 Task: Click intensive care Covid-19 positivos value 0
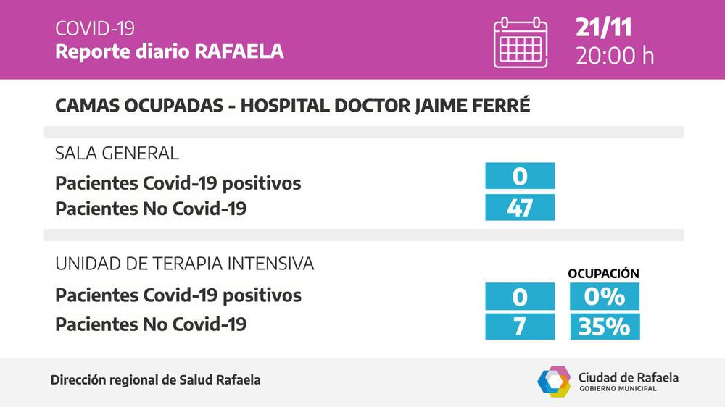click(x=520, y=296)
